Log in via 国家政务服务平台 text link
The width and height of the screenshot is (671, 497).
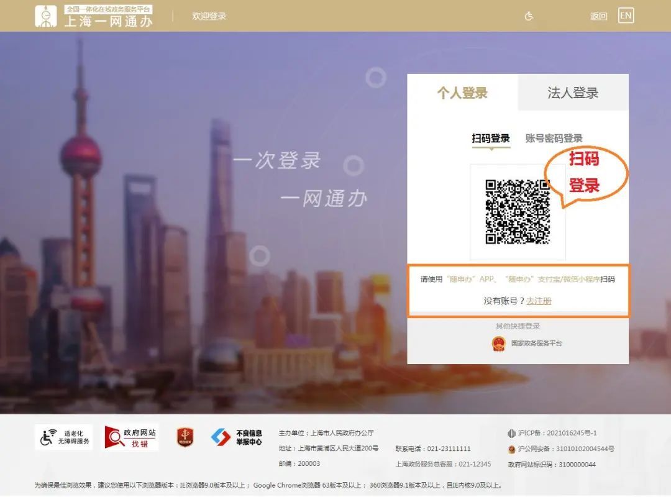point(536,344)
